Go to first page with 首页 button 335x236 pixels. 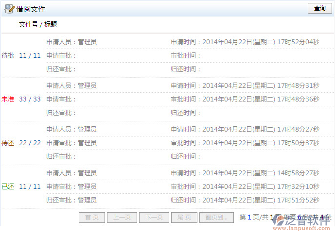coord(92,218)
